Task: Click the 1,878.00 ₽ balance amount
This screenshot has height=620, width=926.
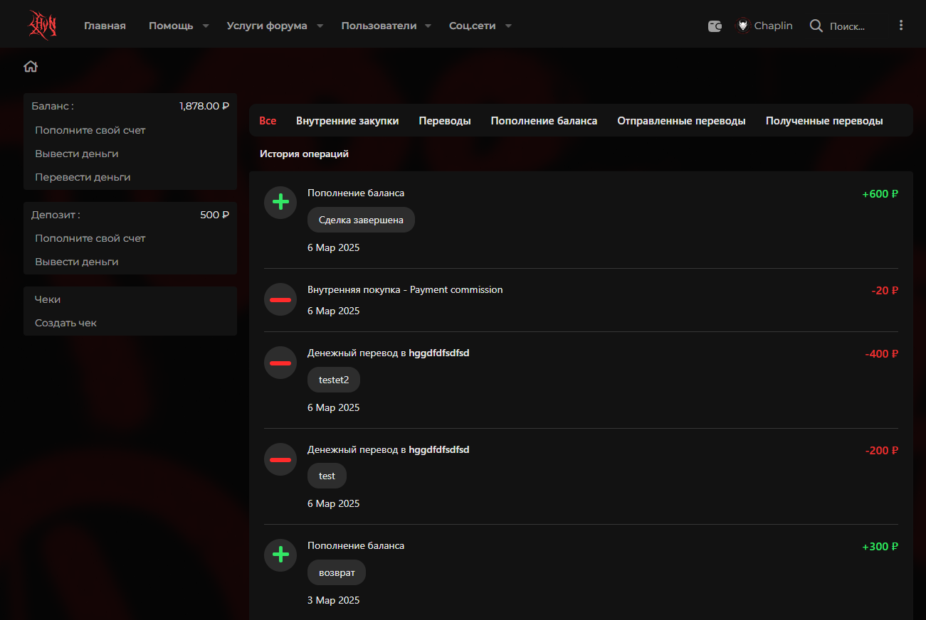Action: [x=204, y=106]
